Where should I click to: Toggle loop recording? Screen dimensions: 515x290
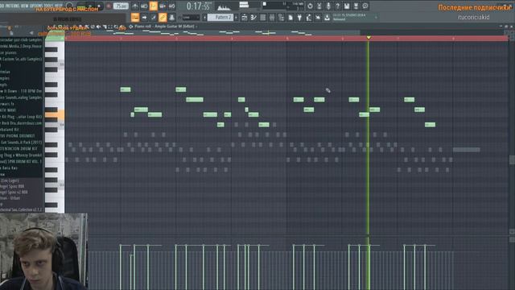point(171,6)
